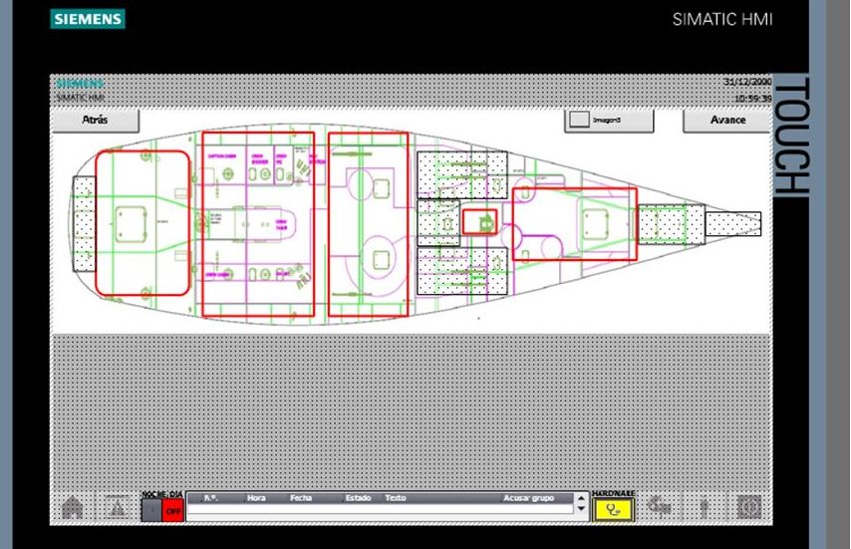Select the small red hatch zone at center
Image resolution: width=851 pixels, height=549 pixels.
click(479, 222)
